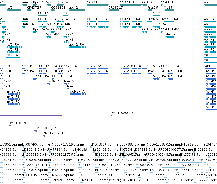This screenshot has height=184, width=217.
Task: Click the CG32164 gene label
Action: [127, 2]
